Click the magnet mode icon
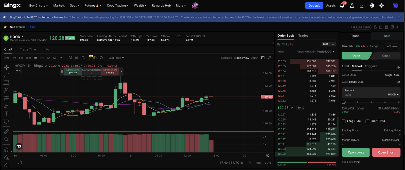This screenshot has width=405, height=170. coord(6,149)
